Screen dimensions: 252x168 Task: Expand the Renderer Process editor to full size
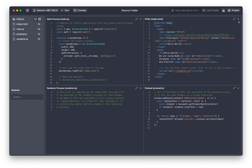click(x=136, y=88)
